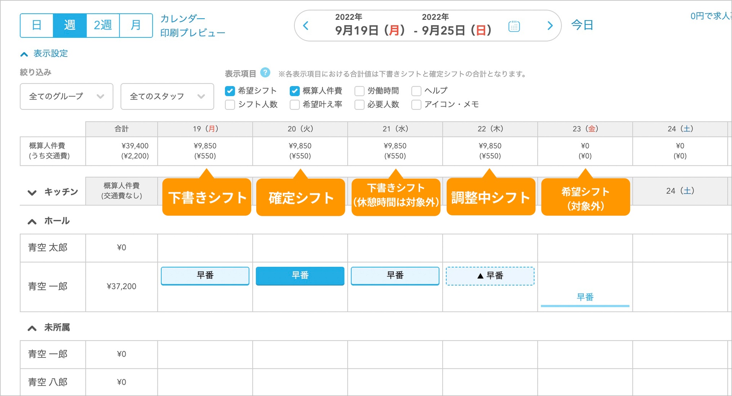Enable the 労働時間 checkbox

pos(359,91)
